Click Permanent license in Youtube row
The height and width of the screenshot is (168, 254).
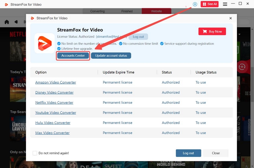coord(117,113)
